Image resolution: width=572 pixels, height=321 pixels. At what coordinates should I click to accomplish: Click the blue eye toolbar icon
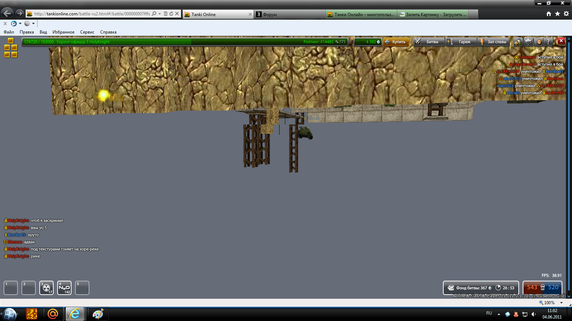14,24
